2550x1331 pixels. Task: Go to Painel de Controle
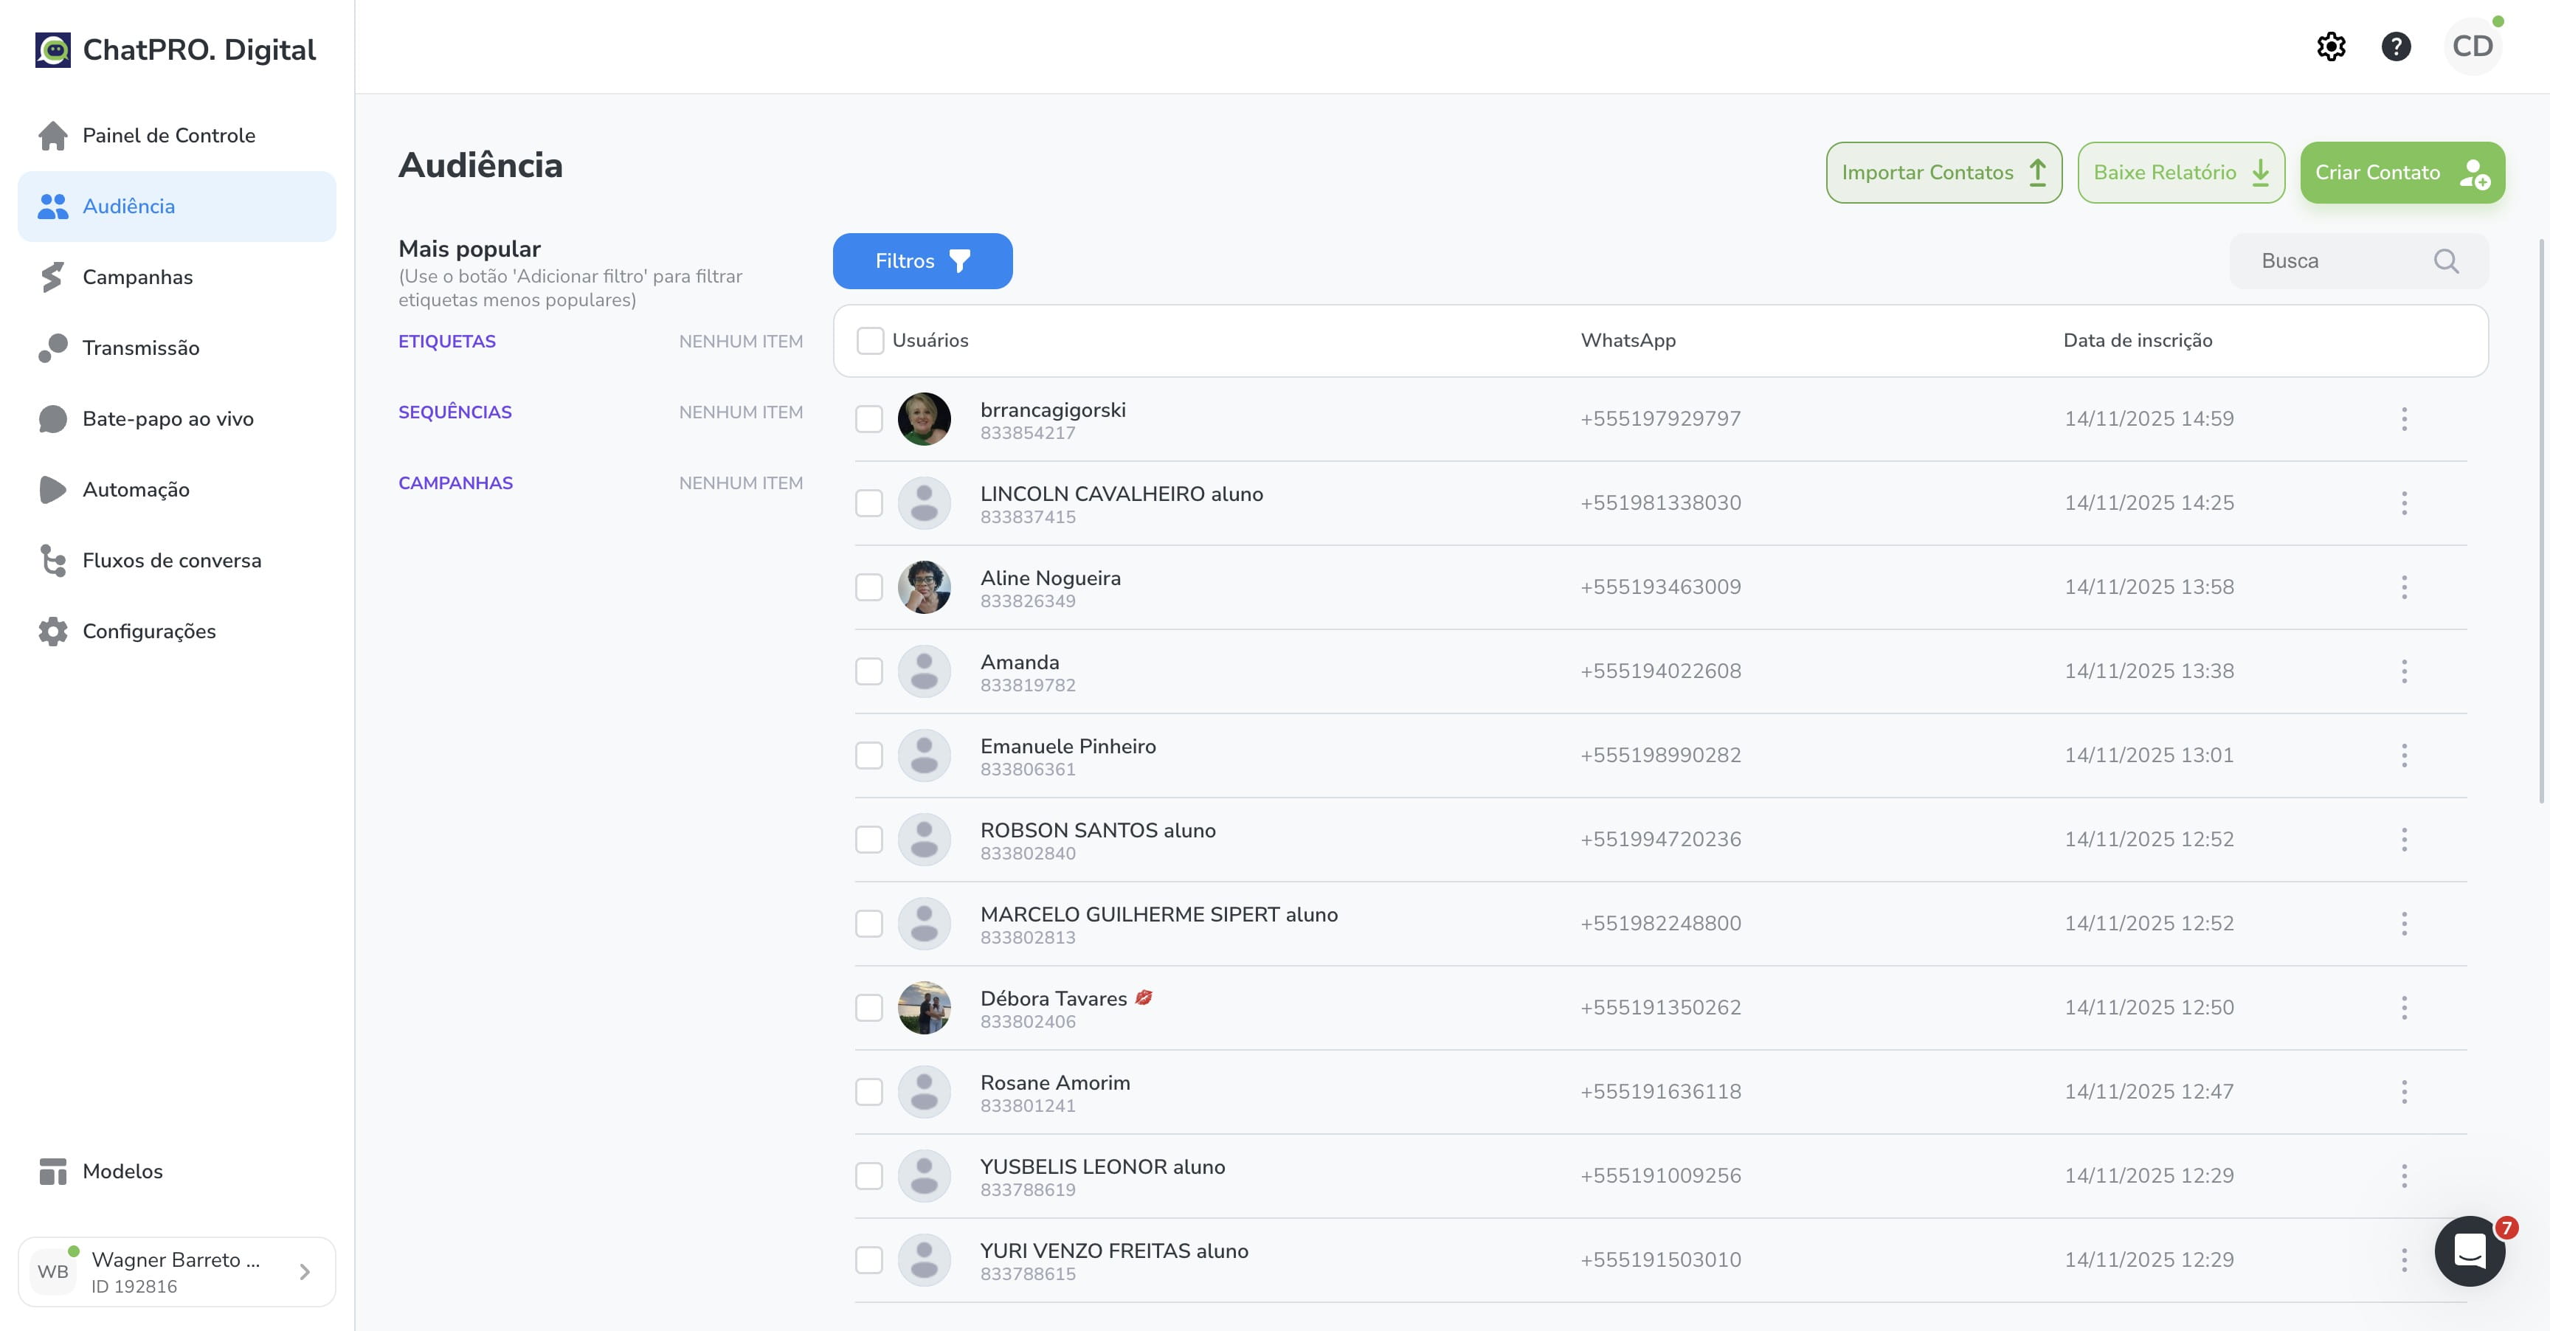(x=177, y=136)
